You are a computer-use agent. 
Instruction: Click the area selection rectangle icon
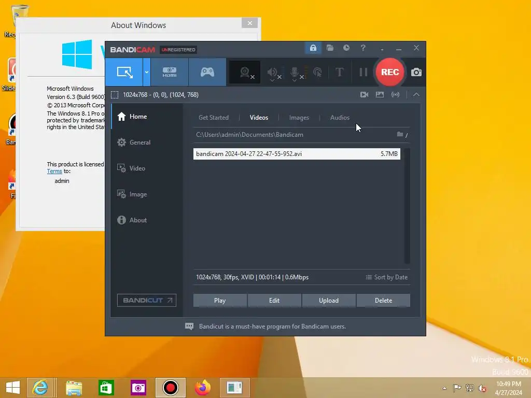coord(115,95)
